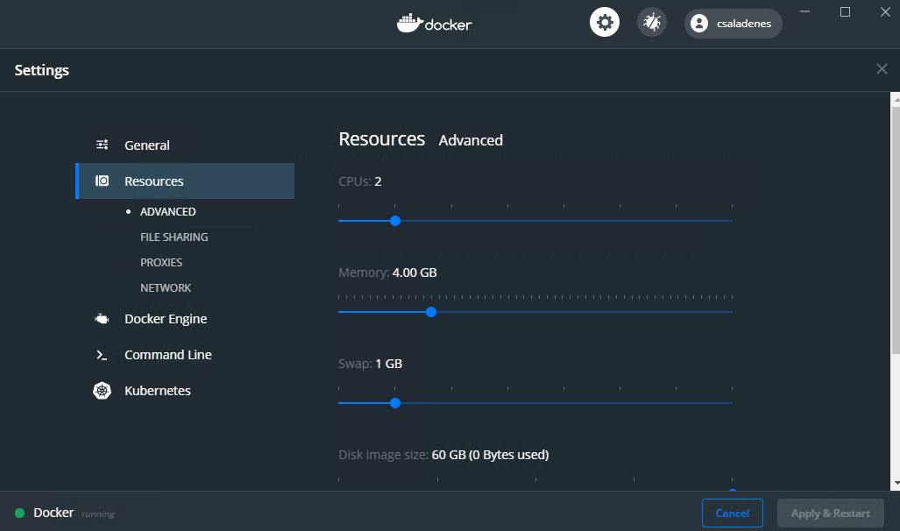Viewport: 900px width, 531px height.
Task: Click the 'Swap: 1 GB' label
Action: click(370, 364)
